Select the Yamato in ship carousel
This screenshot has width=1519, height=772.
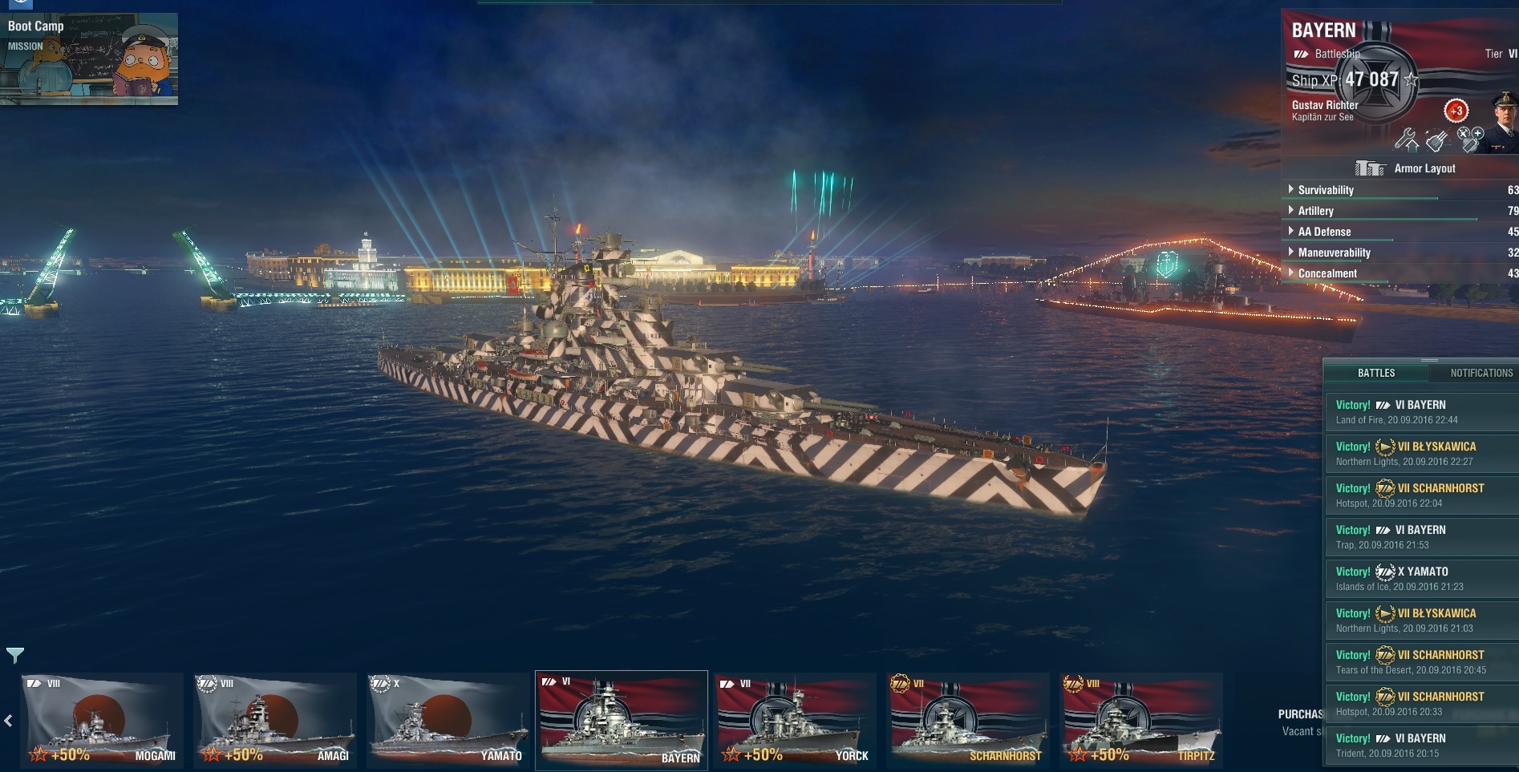click(x=448, y=720)
